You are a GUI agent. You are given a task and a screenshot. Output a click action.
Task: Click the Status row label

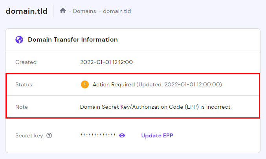click(24, 84)
